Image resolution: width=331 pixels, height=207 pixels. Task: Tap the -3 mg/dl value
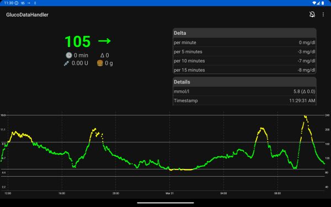pos(306,52)
